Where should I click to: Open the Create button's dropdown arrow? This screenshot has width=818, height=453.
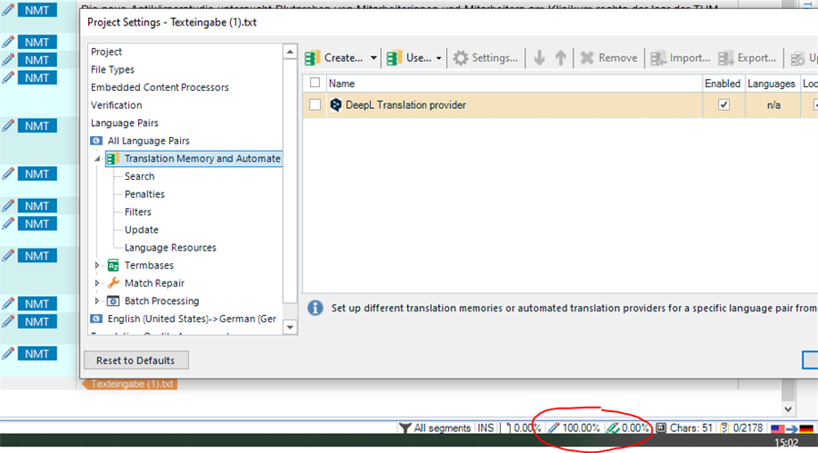click(374, 58)
